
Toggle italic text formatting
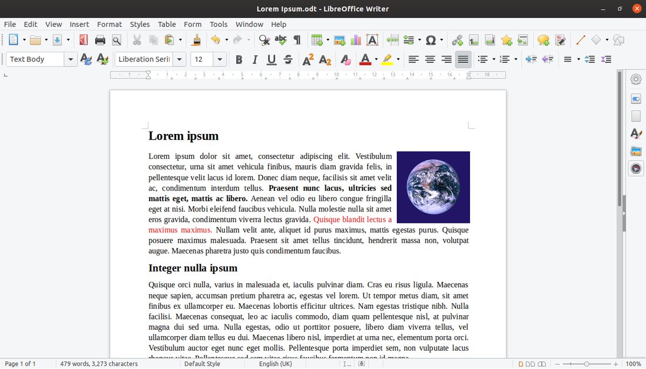coord(255,59)
